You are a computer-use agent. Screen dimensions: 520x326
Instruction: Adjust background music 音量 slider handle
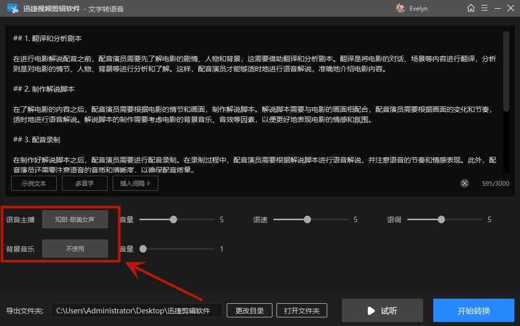[x=143, y=249]
